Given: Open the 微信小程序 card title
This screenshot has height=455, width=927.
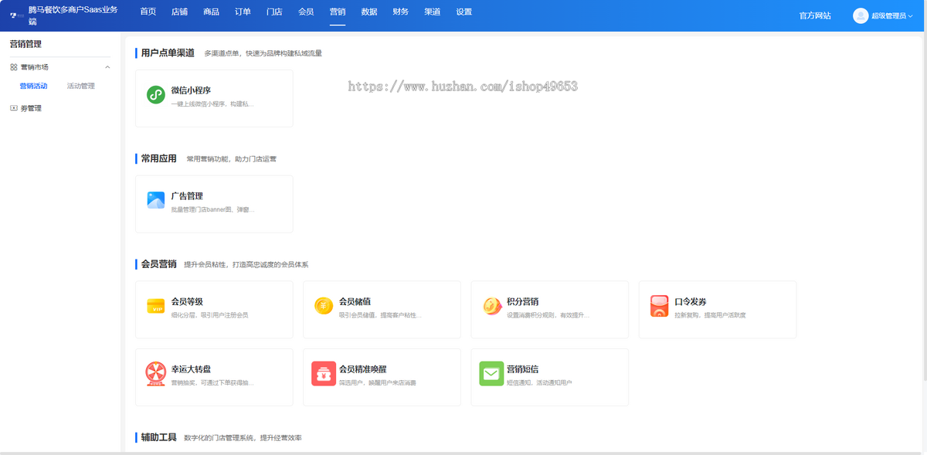Looking at the screenshot, I should coord(191,90).
